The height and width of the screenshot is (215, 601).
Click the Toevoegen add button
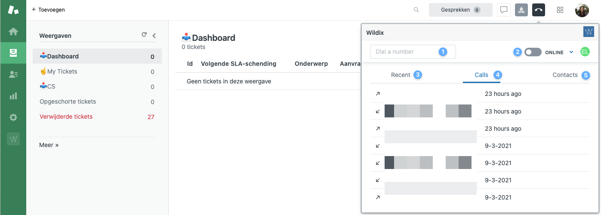coord(48,9)
